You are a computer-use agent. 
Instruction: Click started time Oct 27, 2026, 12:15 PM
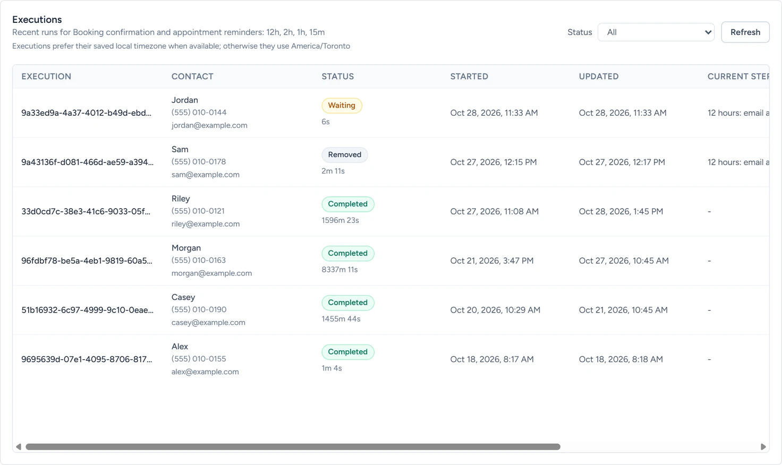(494, 162)
